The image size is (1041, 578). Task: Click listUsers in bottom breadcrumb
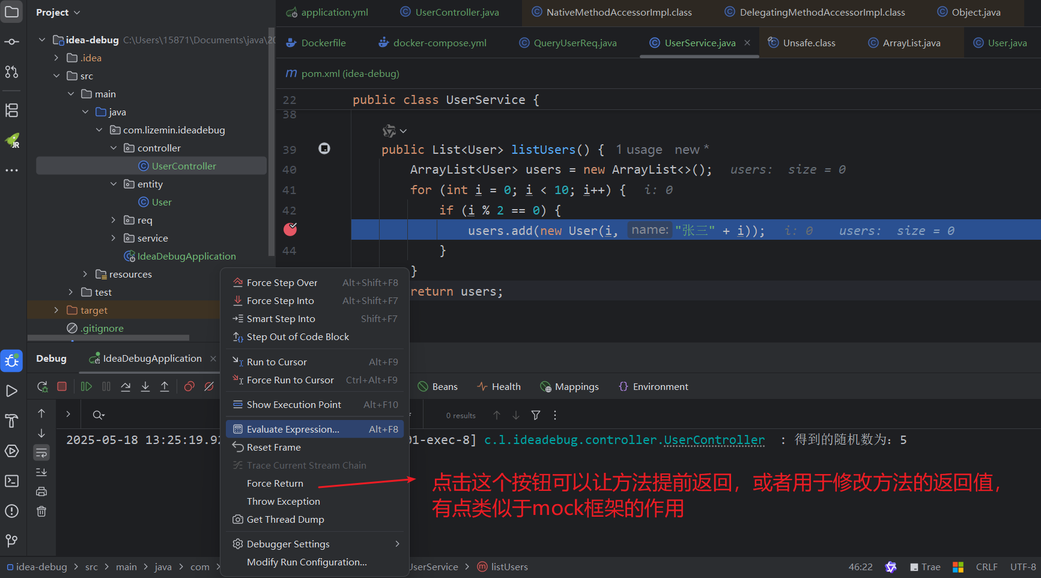pos(509,567)
